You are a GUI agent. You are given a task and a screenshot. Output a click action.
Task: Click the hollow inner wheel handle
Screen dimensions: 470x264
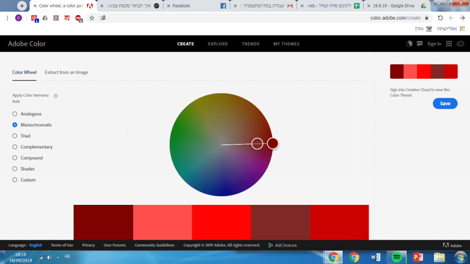(257, 143)
